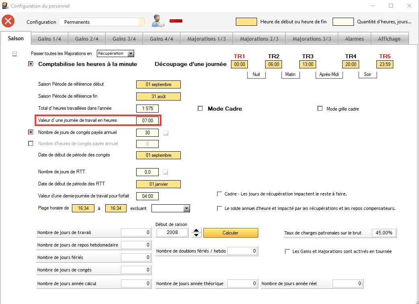This screenshot has height=304, width=419.
Task: Go to the Affichage tab
Action: [389, 39]
